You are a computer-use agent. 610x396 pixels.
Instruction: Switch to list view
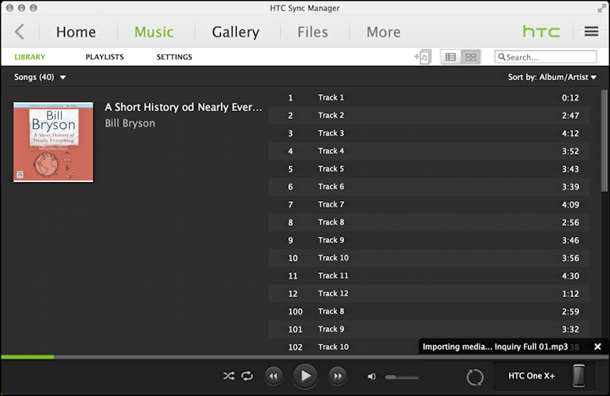click(x=450, y=57)
